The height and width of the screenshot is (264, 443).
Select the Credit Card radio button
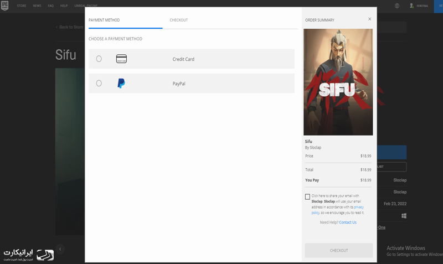tap(99, 59)
